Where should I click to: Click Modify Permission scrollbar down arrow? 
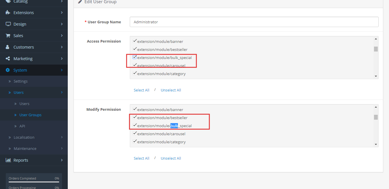click(376, 144)
